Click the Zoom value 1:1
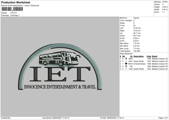Viewport: 169px width, 120px height. tap(163, 12)
